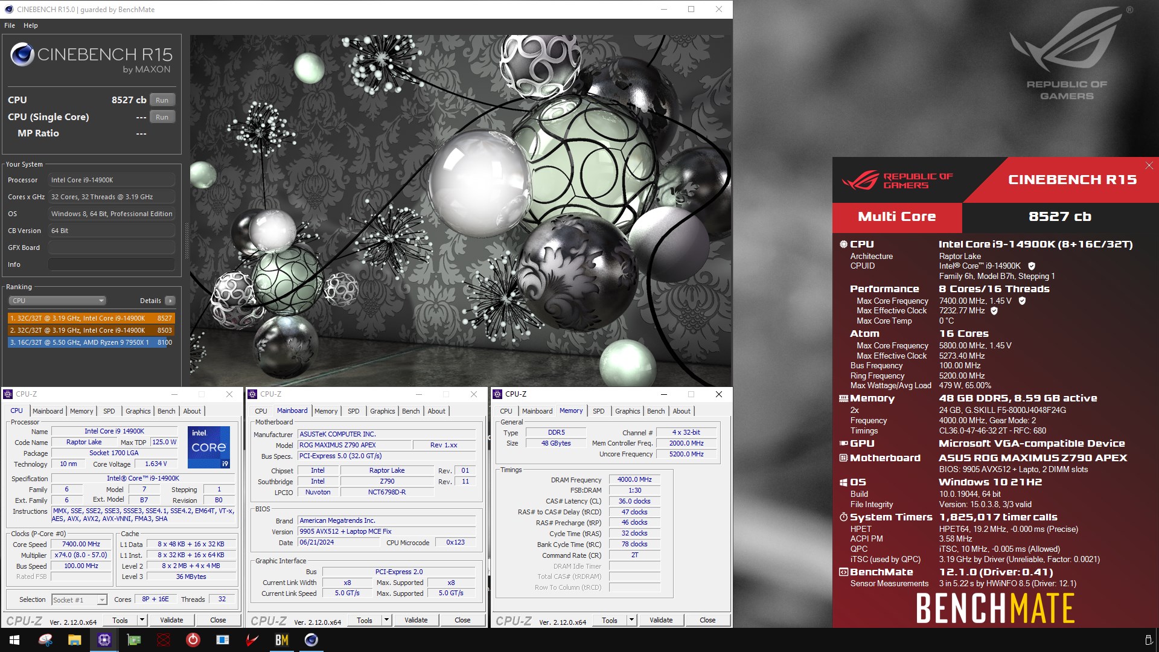The width and height of the screenshot is (1159, 652).
Task: Open the Socket #1 selection dropdown
Action: point(79,599)
